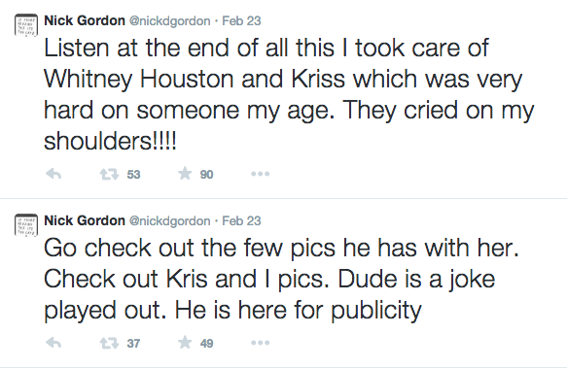
Task: Open @nickdgordon handle on second tweet
Action: coord(169,221)
